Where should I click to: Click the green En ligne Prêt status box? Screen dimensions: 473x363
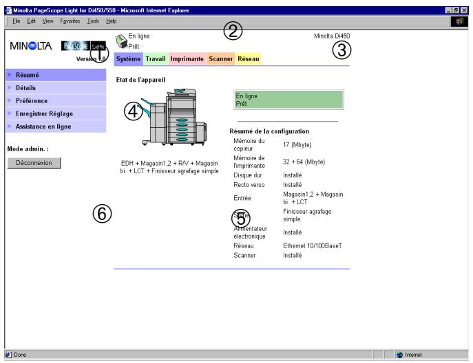pyautogui.click(x=288, y=100)
